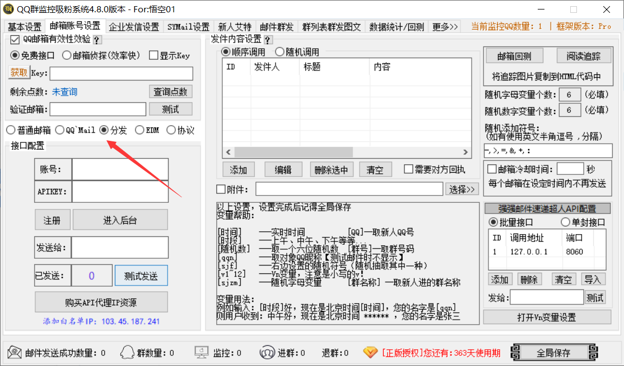Open 数据统计/回测 tab
The width and height of the screenshot is (624, 366).
click(397, 27)
